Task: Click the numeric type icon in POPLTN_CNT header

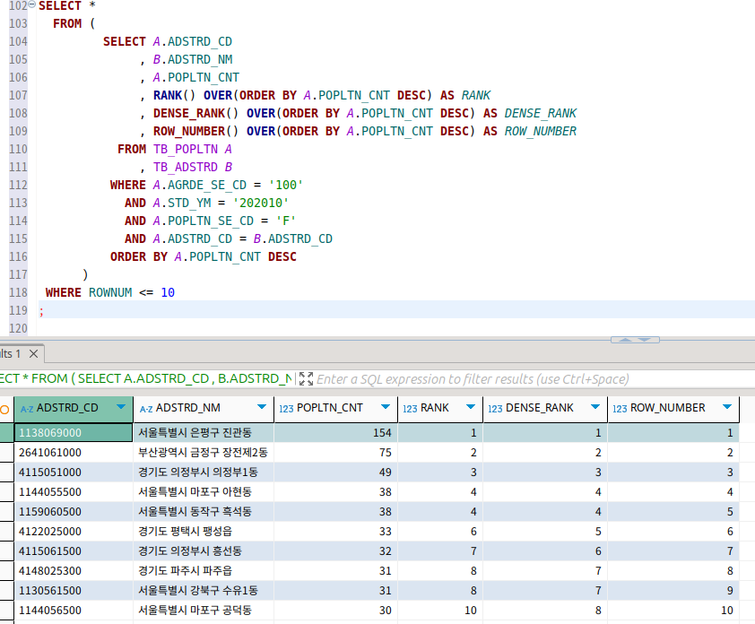Action: tap(286, 408)
